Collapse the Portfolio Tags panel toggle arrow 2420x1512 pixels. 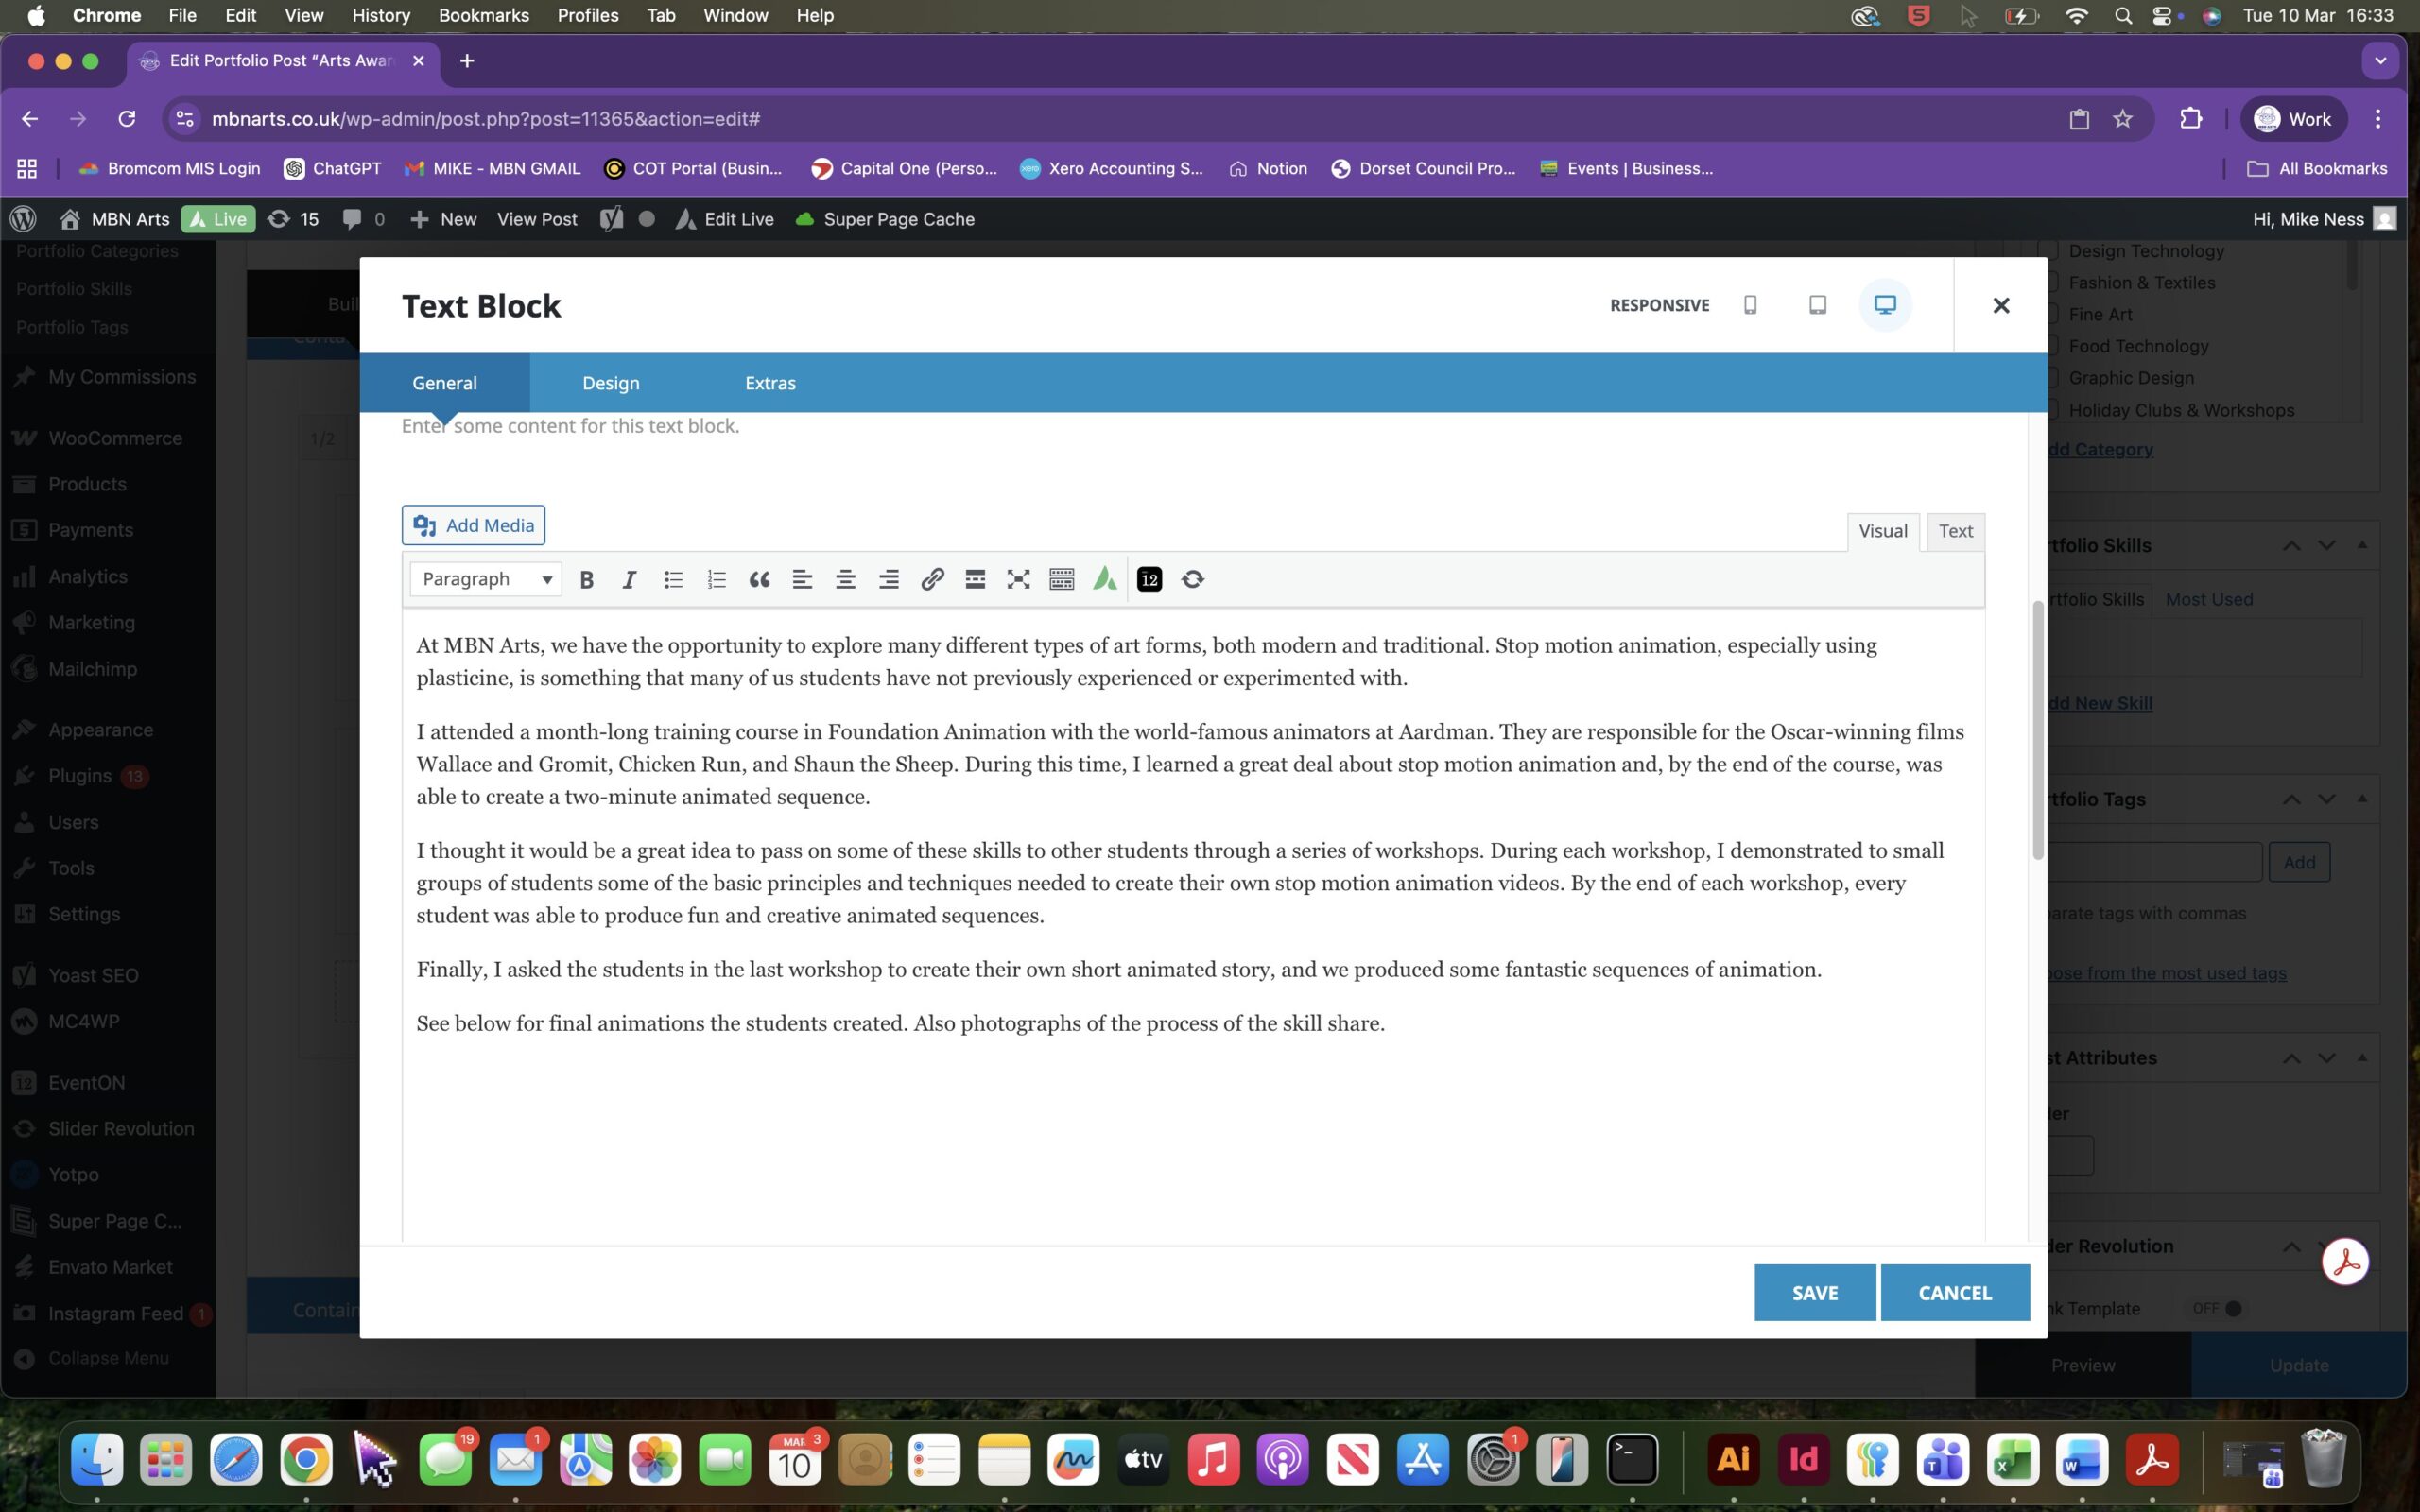click(x=2361, y=798)
